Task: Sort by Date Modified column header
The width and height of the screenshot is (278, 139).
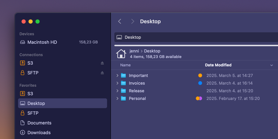Action: 218,65
